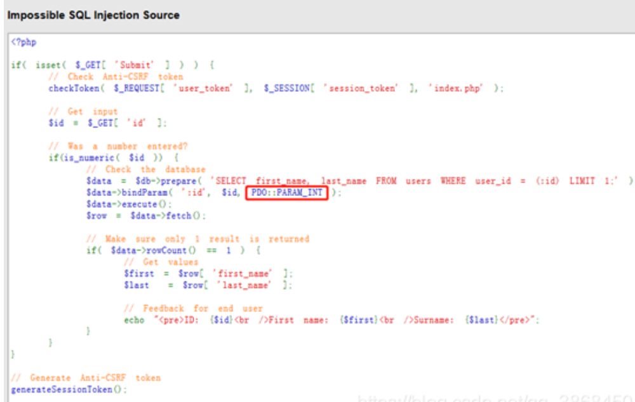Click the rowCount() == 1 condition line
The height and width of the screenshot is (402, 635).
[173, 250]
